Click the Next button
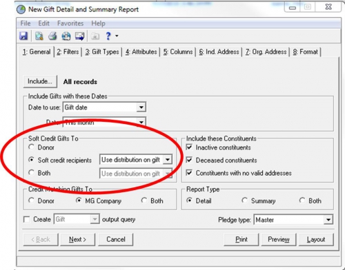 click(77, 240)
